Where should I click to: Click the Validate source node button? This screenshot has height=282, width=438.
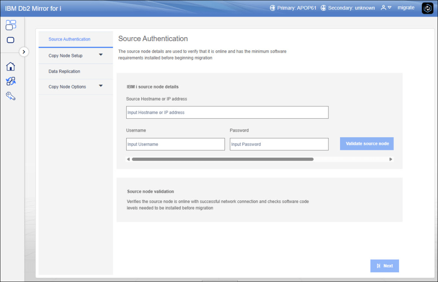(367, 144)
